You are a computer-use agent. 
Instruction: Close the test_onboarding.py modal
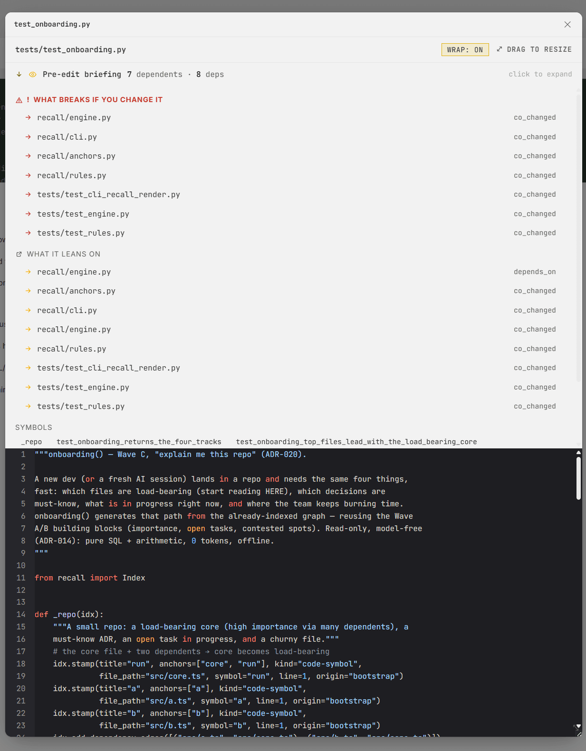click(x=567, y=24)
